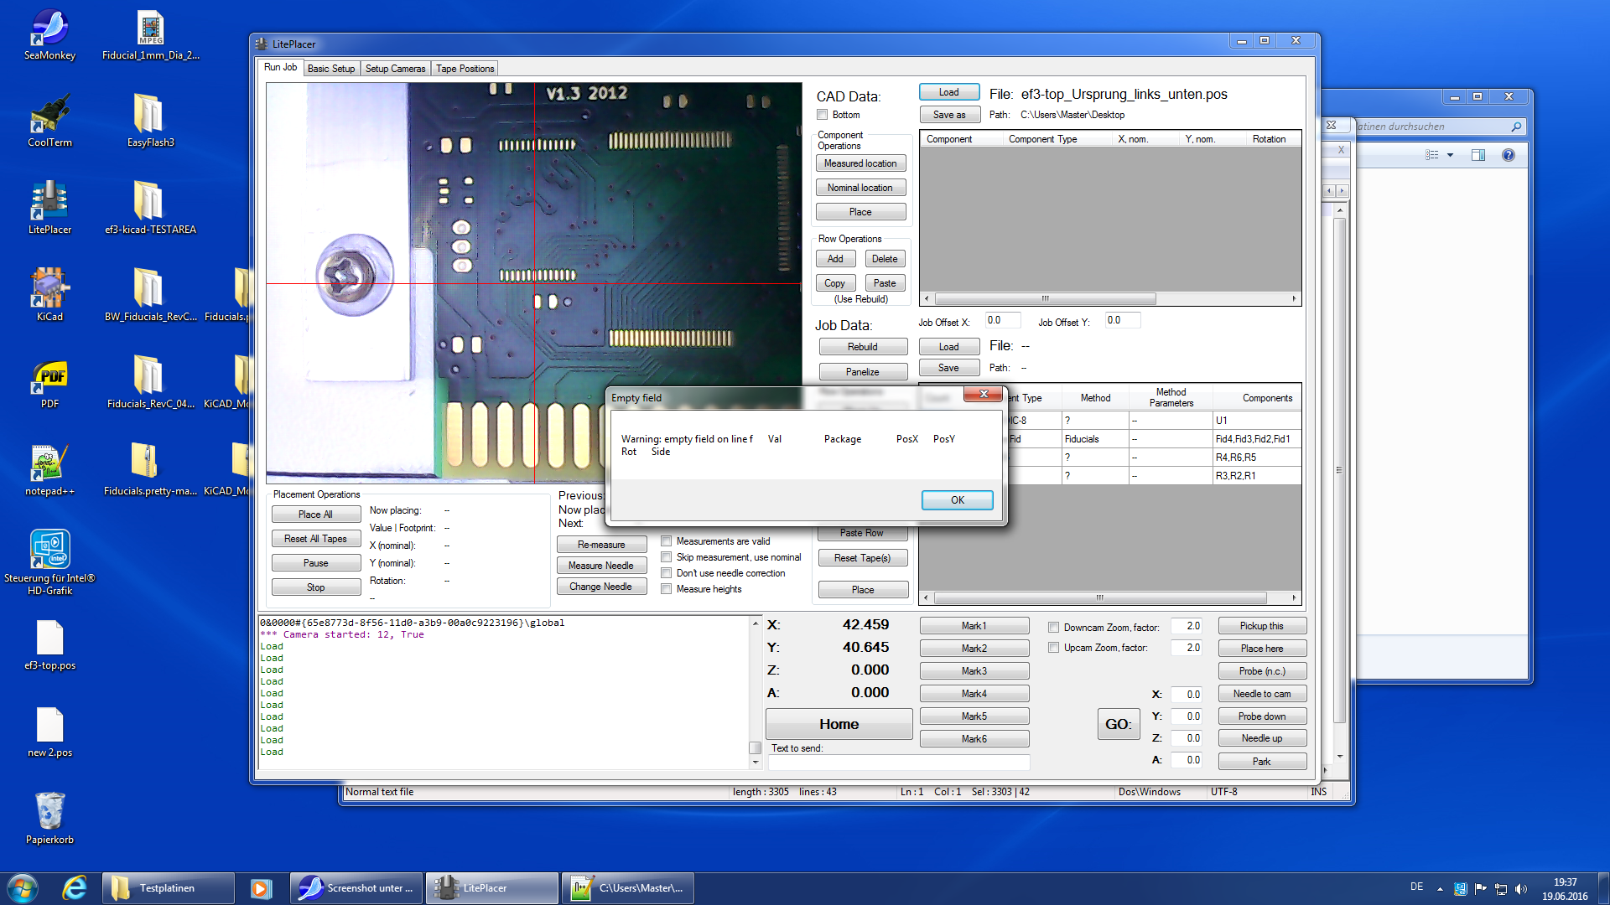This screenshot has width=1610, height=905.
Task: Toggle Downcam Zoom checkbox
Action: coord(1054,628)
